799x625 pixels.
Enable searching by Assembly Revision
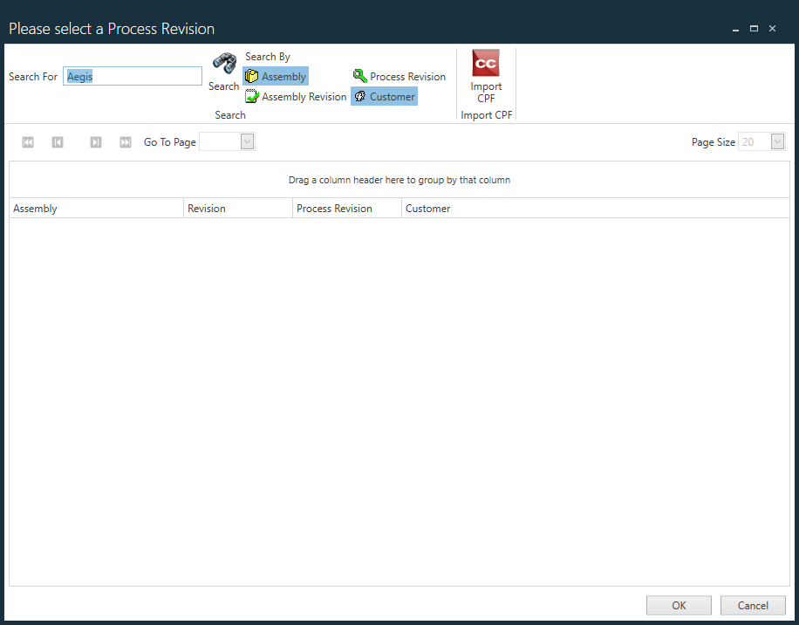click(x=295, y=96)
